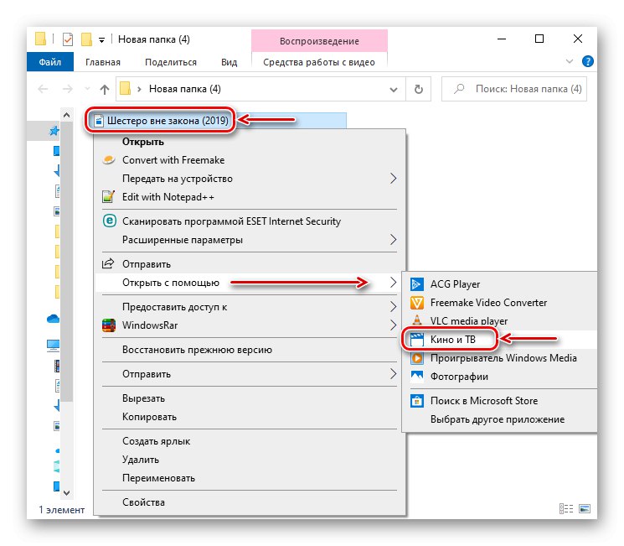Expand the Quick Access Toolbar dropdown arrow

pos(102,39)
